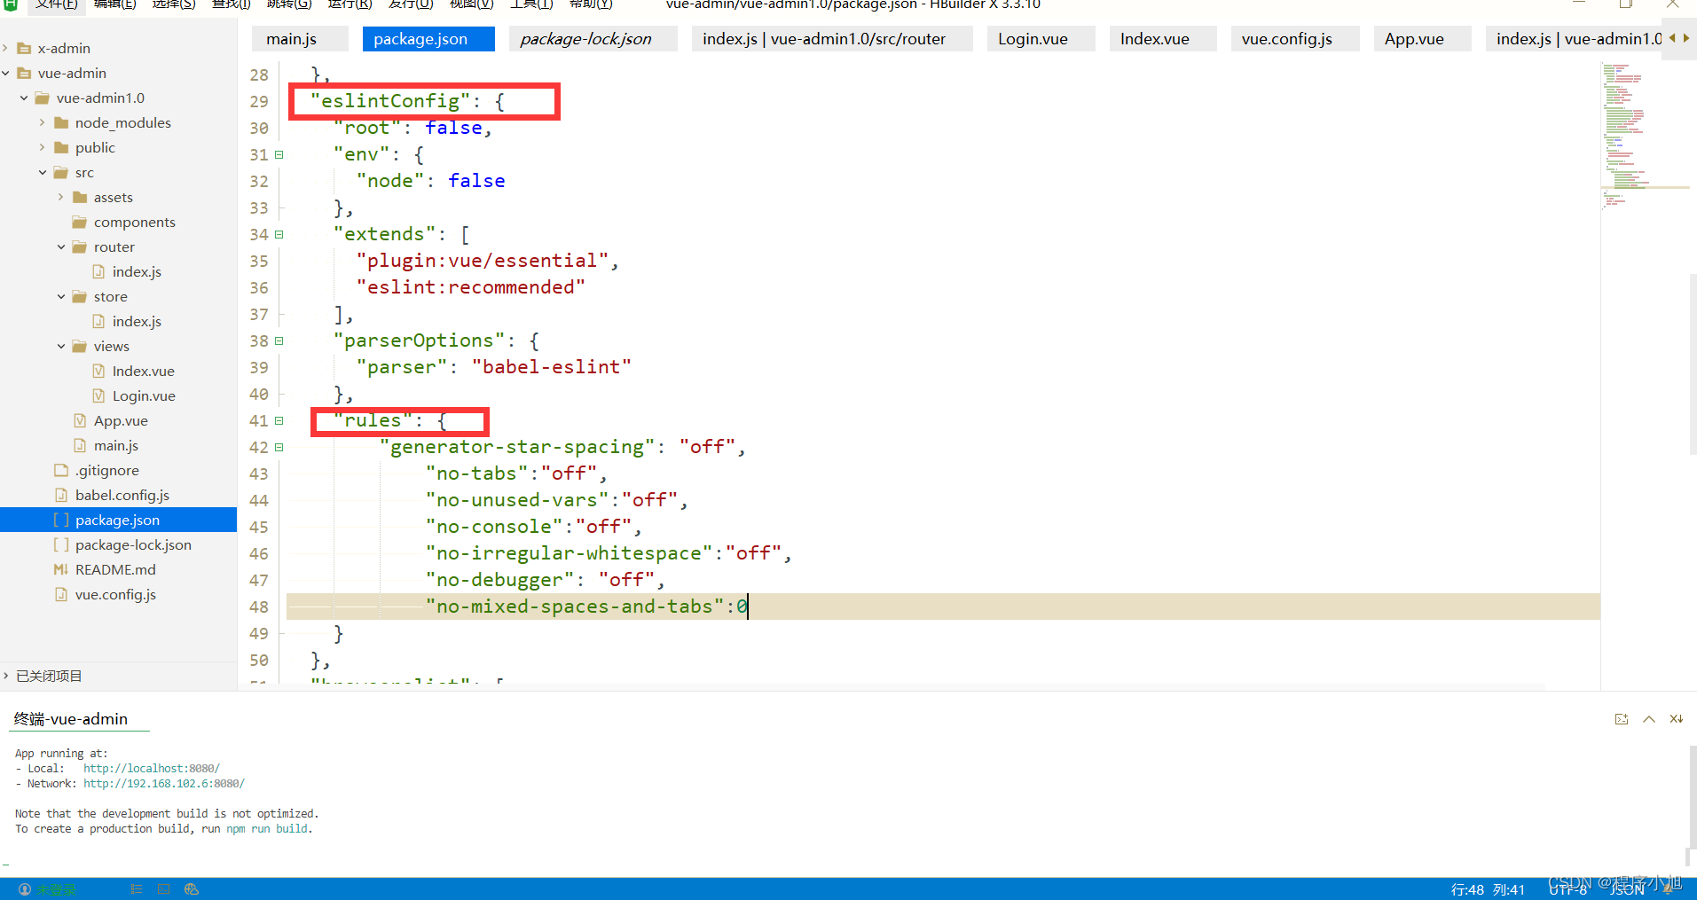Click the JSON language indicator in the status bar
The height and width of the screenshot is (900, 1697).
point(1626,888)
